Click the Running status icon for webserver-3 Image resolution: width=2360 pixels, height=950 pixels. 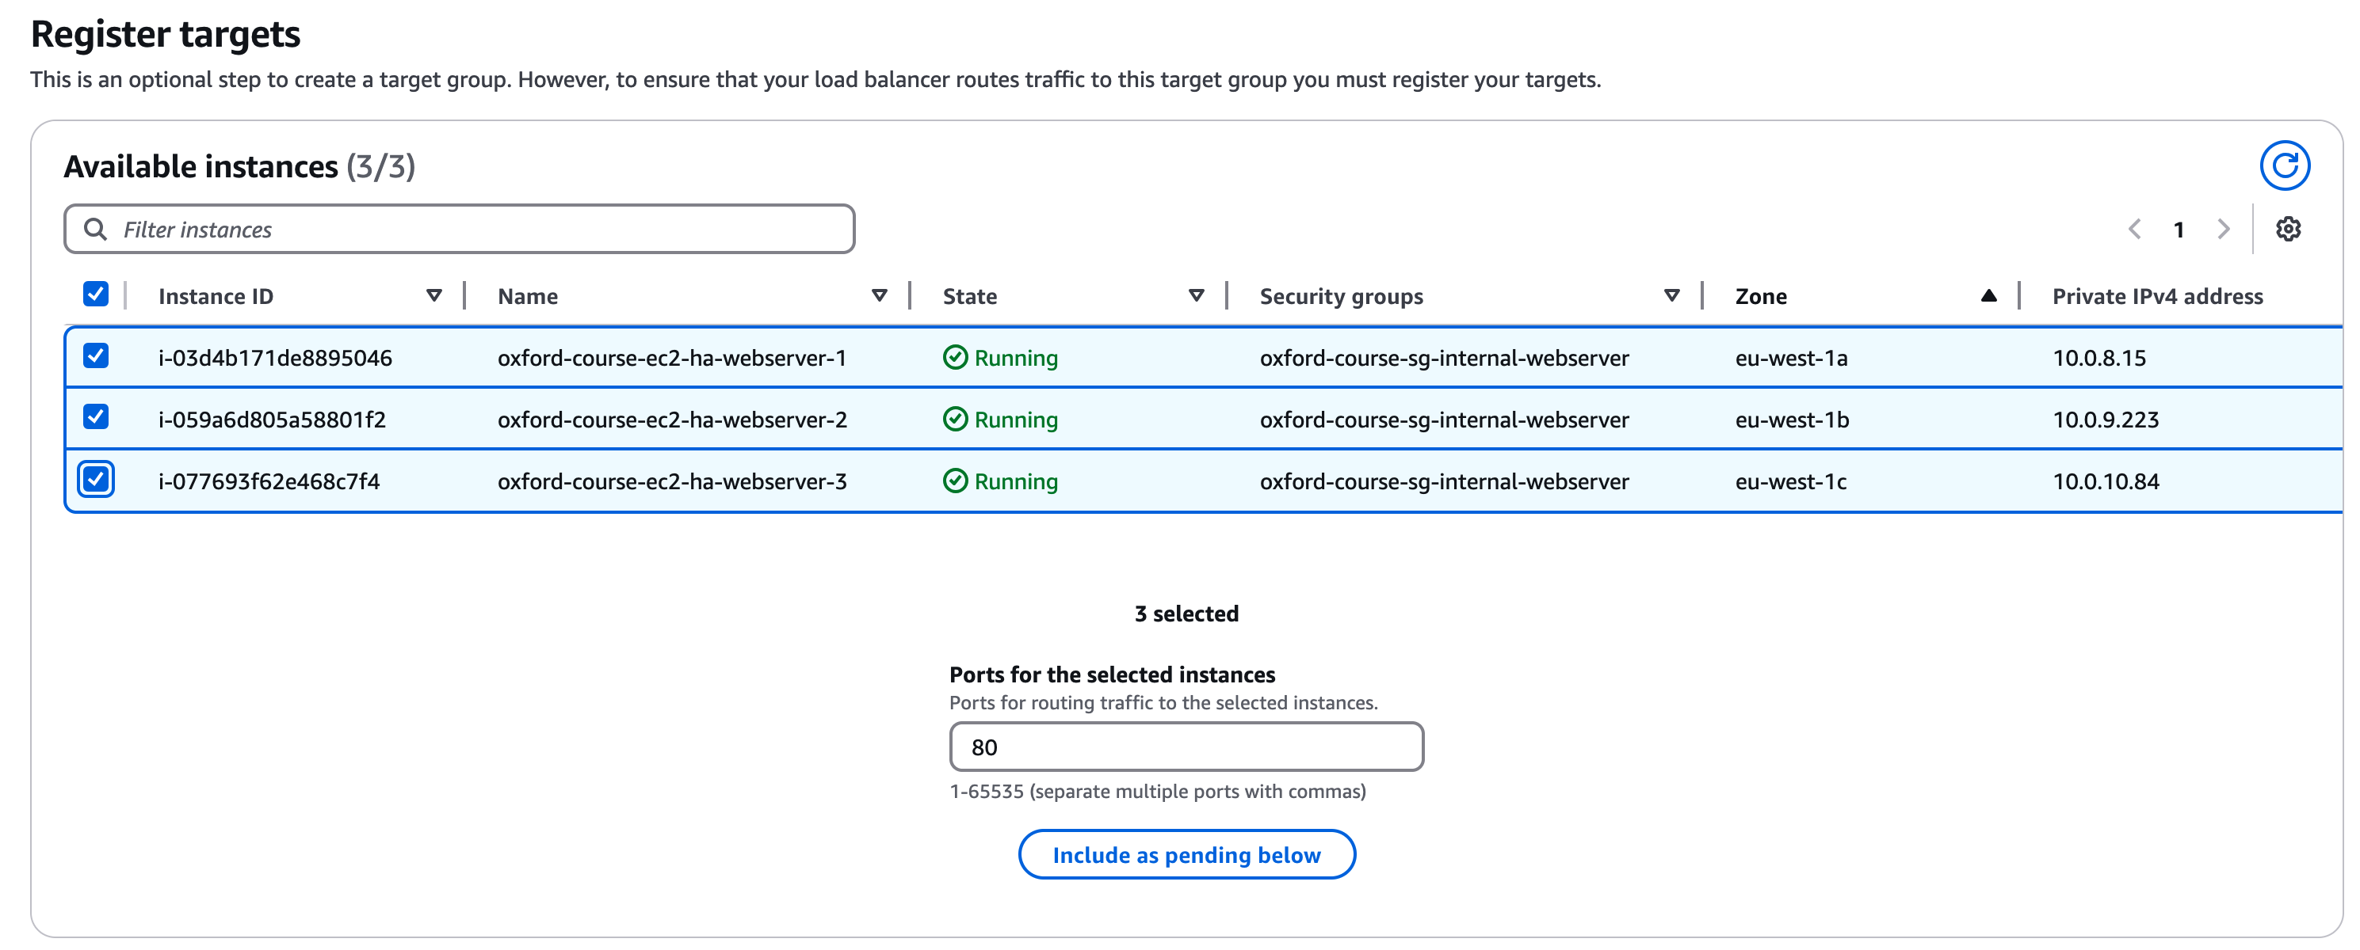(956, 481)
